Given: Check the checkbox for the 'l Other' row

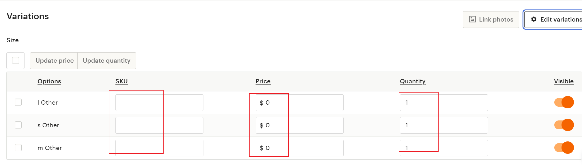Looking at the screenshot, I should click(x=18, y=102).
